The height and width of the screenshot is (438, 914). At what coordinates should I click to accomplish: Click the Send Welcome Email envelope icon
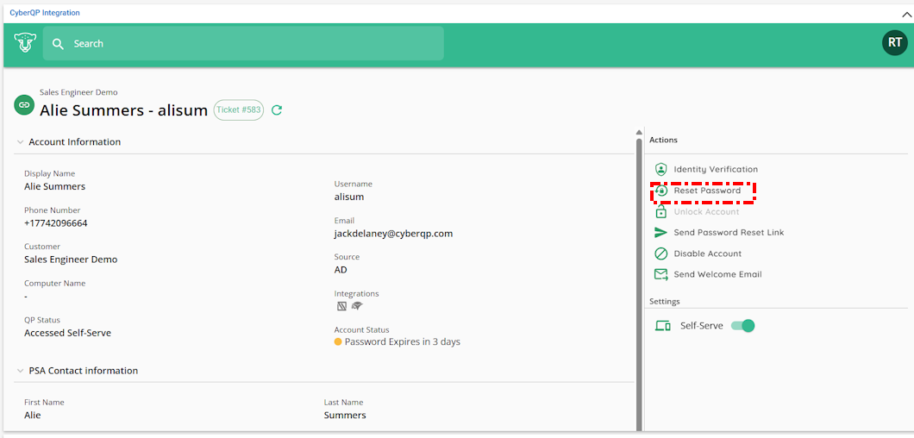click(x=660, y=274)
